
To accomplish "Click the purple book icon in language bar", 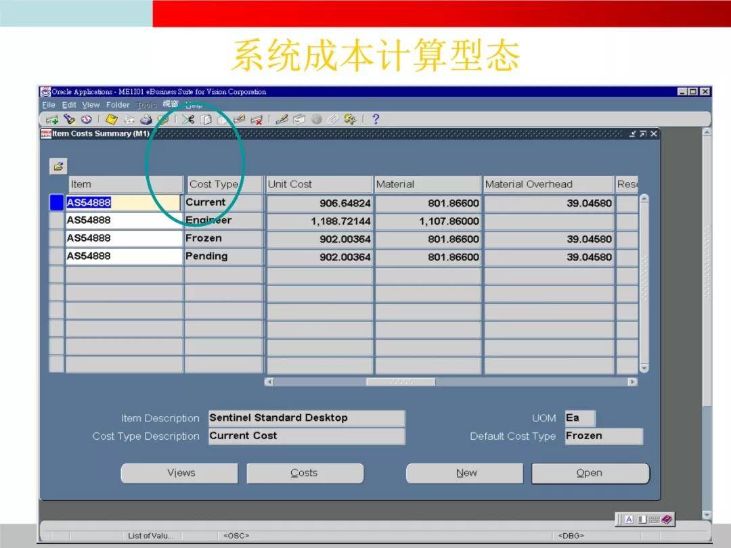I will pyautogui.click(x=667, y=519).
